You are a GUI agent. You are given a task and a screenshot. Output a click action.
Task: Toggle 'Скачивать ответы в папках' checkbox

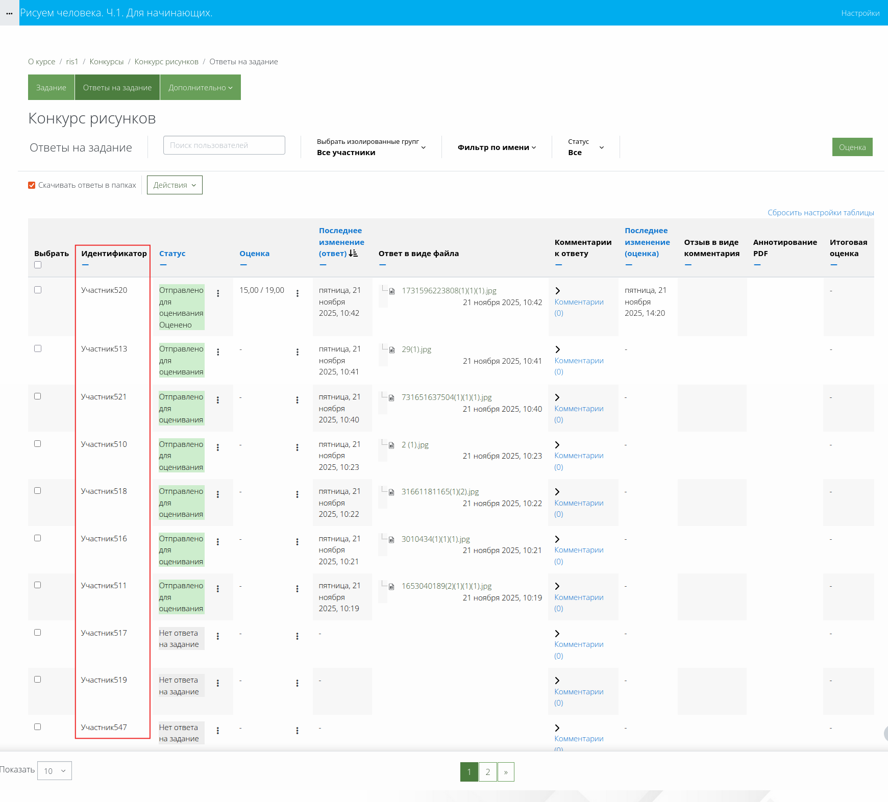click(32, 185)
